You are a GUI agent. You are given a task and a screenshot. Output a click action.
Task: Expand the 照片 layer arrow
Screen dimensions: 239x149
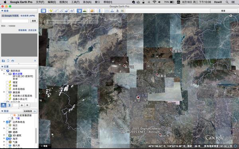(x=4, y=128)
